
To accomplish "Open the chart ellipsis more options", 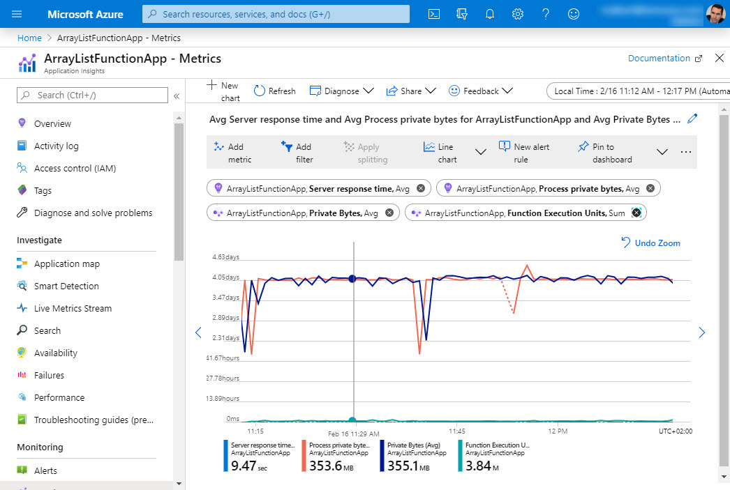I will 686,152.
